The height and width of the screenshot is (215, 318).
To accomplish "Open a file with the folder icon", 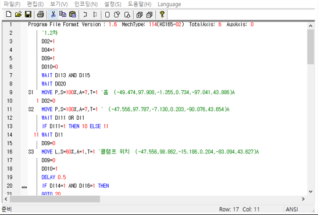I will (18, 15).
